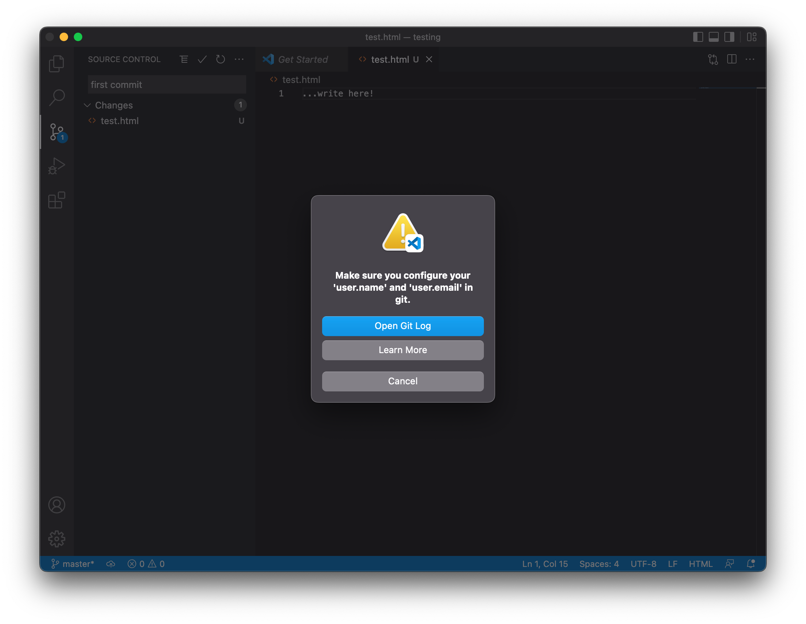806x624 pixels.
Task: Click the commit checkmark icon
Action: point(202,59)
